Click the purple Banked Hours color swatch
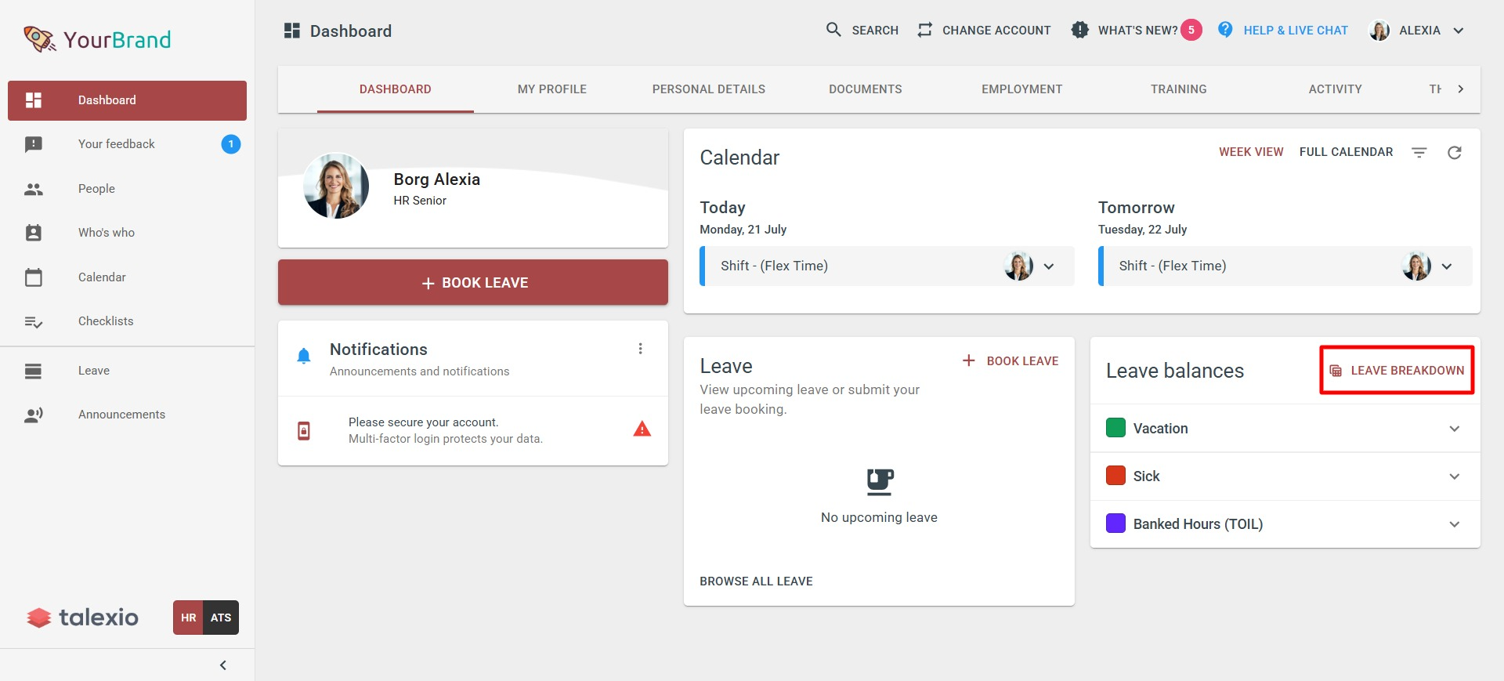This screenshot has height=681, width=1504. pyautogui.click(x=1115, y=523)
